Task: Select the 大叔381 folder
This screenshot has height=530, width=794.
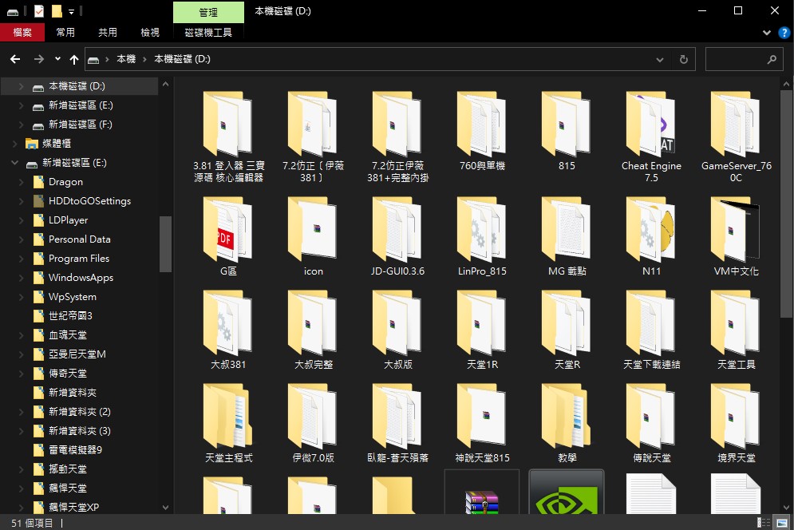Action: point(228,330)
